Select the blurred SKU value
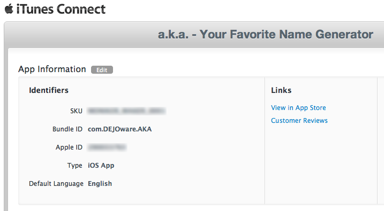This screenshot has width=384, height=211. point(126,111)
